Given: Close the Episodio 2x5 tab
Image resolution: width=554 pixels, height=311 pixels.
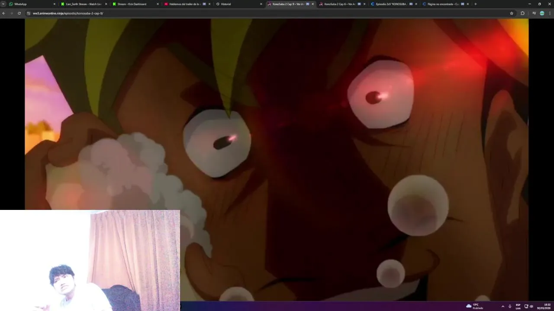Looking at the screenshot, I should coord(416,4).
